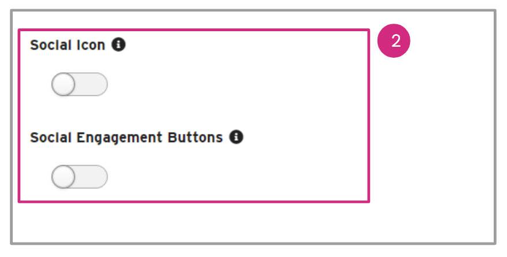Select the "Social Engagement Buttons" setting heading
Viewport: 507px width, 257px height.
click(126, 137)
